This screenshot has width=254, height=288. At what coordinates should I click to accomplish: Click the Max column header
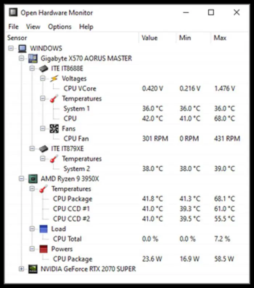coord(229,38)
